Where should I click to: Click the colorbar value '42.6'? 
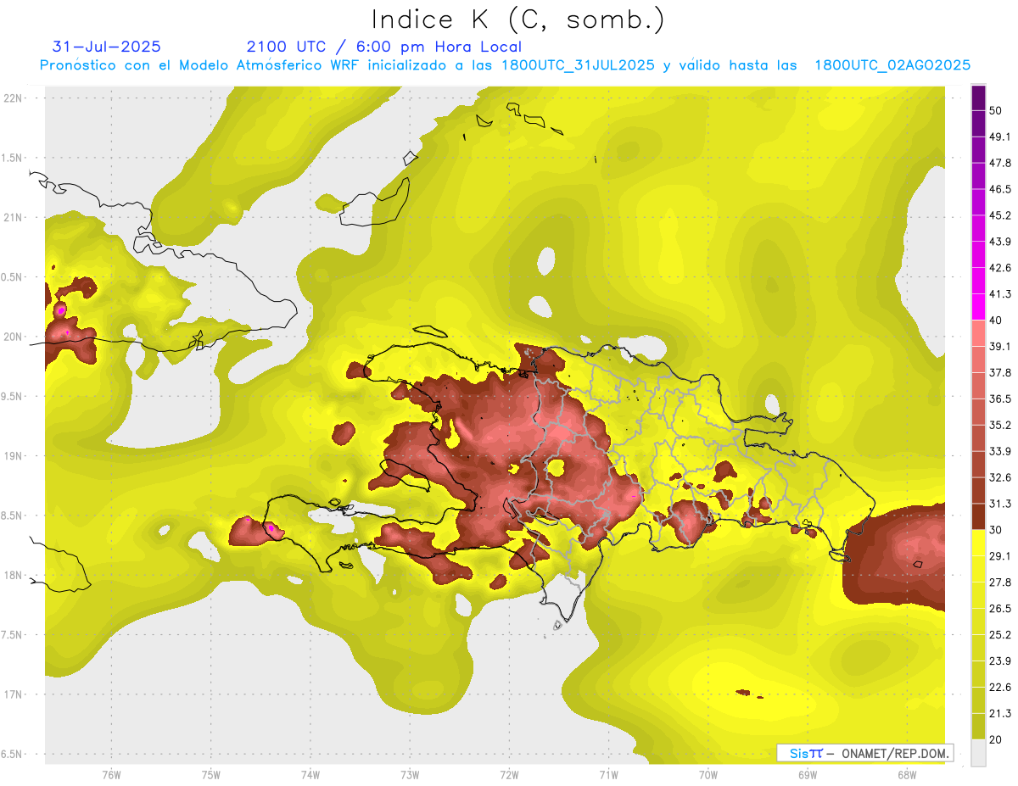tap(1000, 268)
